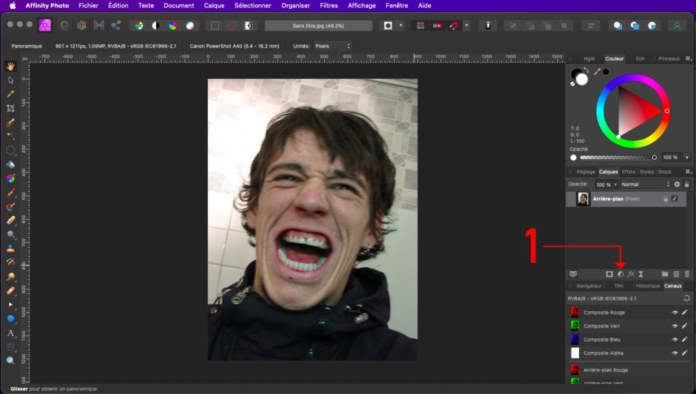696x394 pixels.
Task: Create a new group folder in Layers panel
Action: (x=665, y=274)
